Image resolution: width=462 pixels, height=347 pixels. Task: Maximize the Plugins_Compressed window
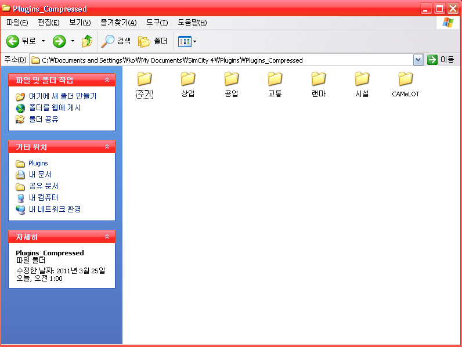coord(439,9)
